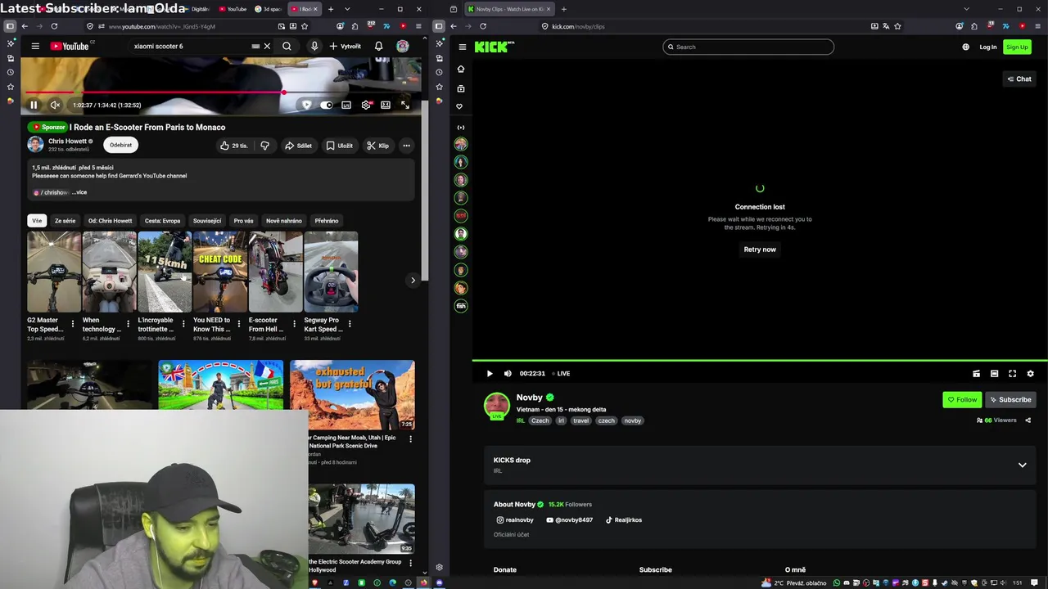
Task: Save the video with Uložit button
Action: pos(340,146)
